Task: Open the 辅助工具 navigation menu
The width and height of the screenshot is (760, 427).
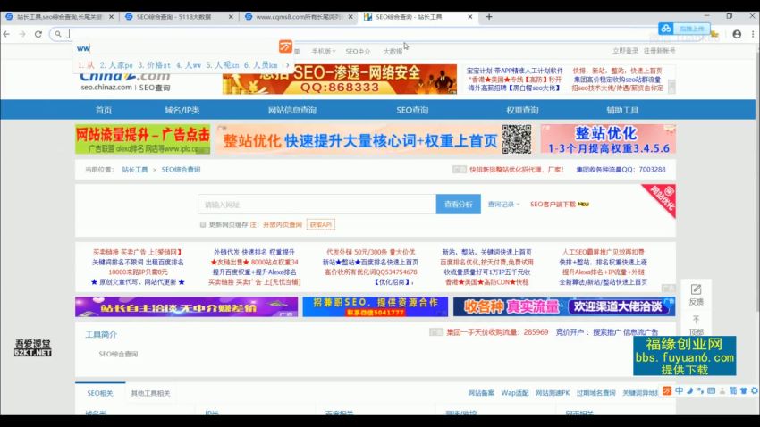Action: pyautogui.click(x=622, y=110)
